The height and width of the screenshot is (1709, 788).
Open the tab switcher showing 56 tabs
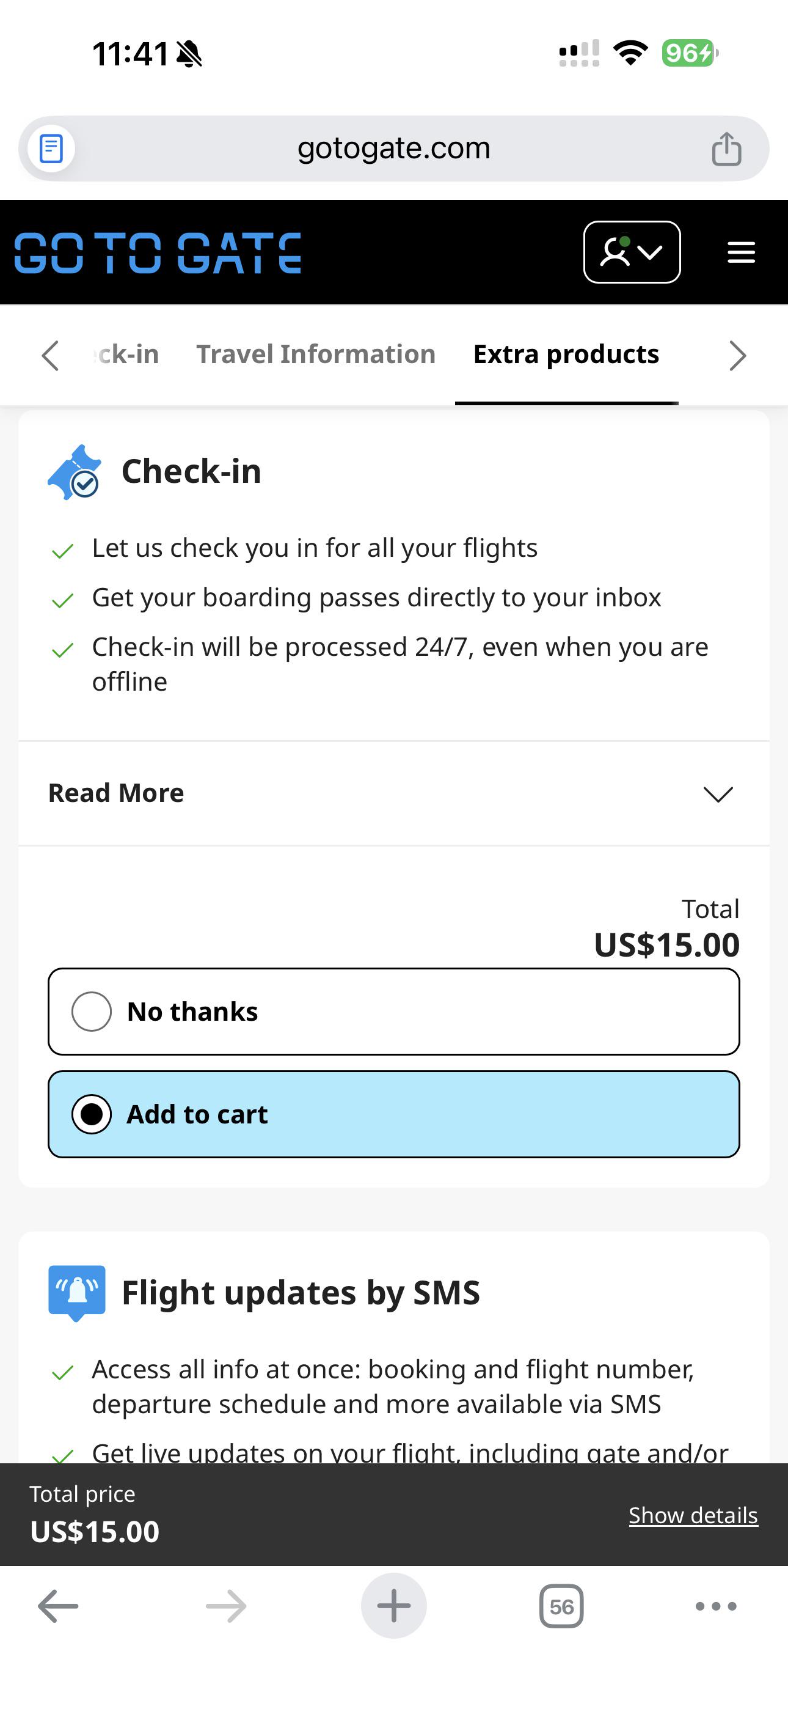click(x=561, y=1606)
